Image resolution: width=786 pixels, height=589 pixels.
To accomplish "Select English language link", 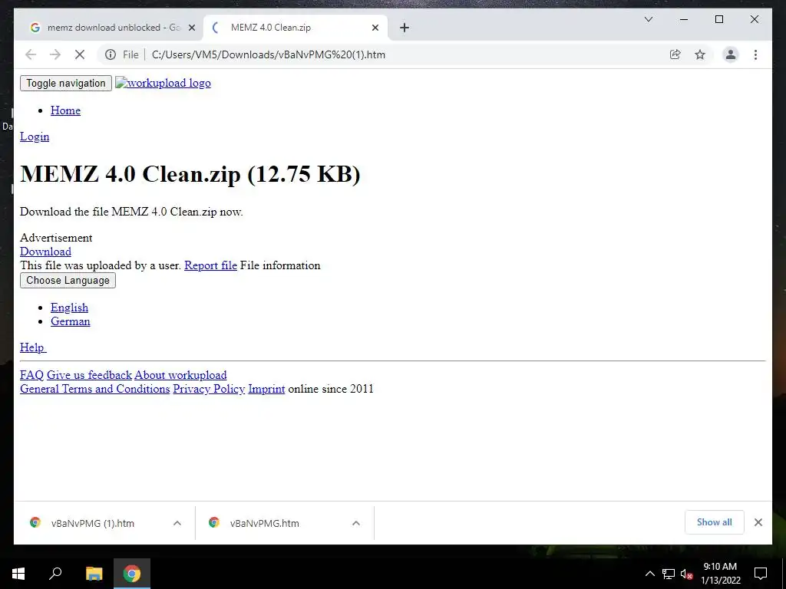I will [x=69, y=308].
